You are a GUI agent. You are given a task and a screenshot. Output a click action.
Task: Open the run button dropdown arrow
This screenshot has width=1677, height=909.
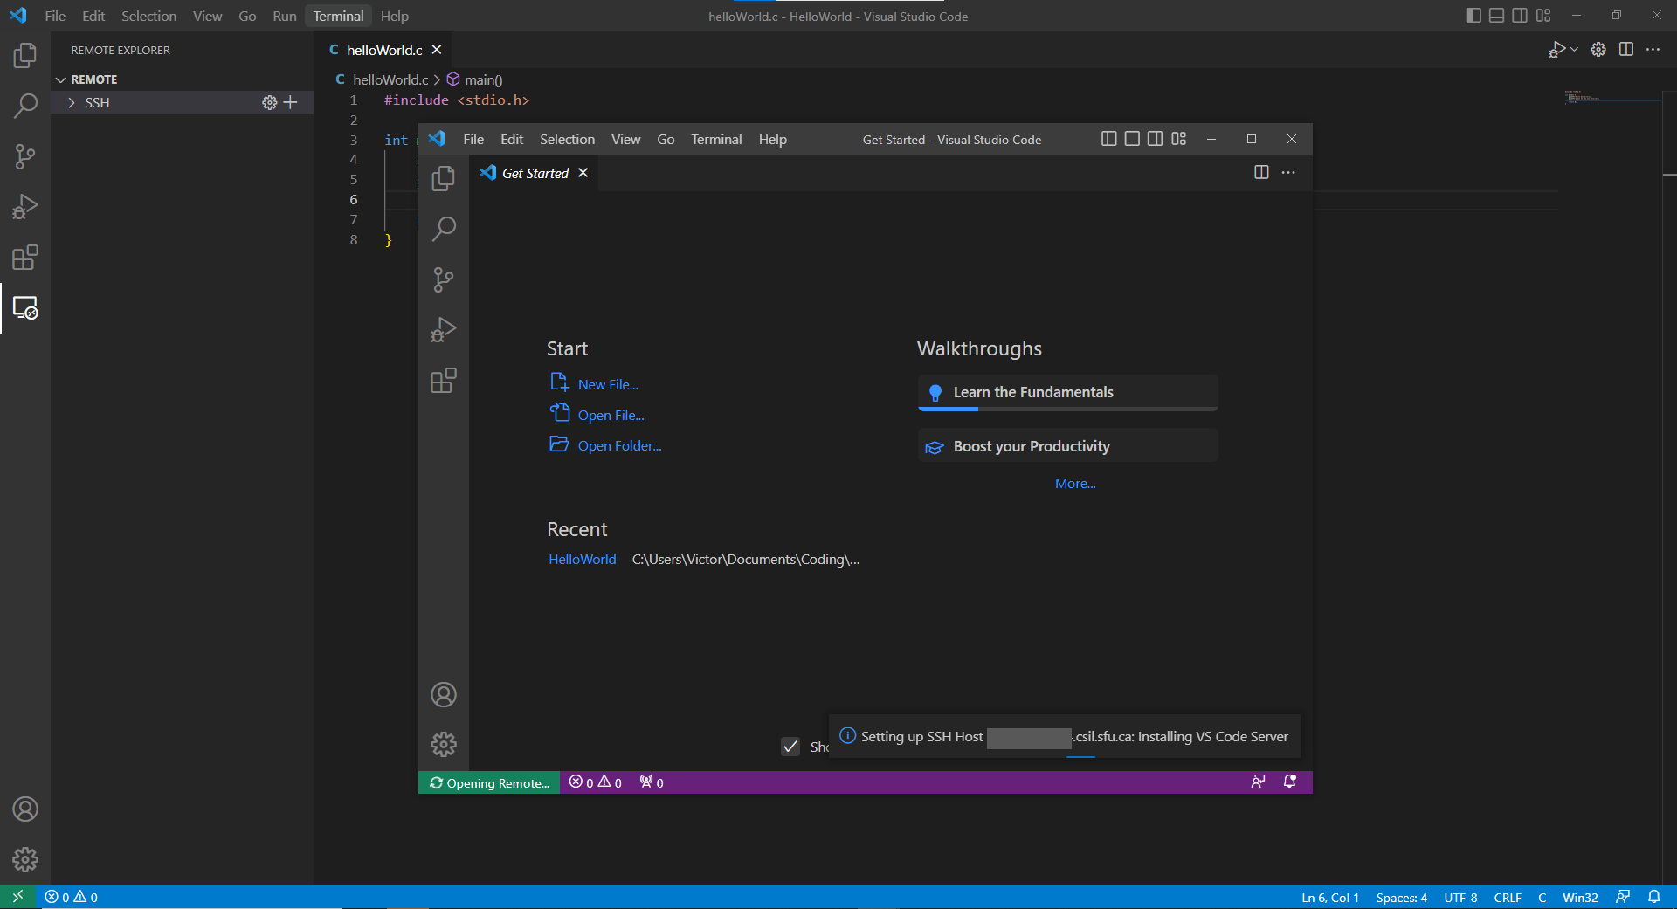[x=1574, y=50]
